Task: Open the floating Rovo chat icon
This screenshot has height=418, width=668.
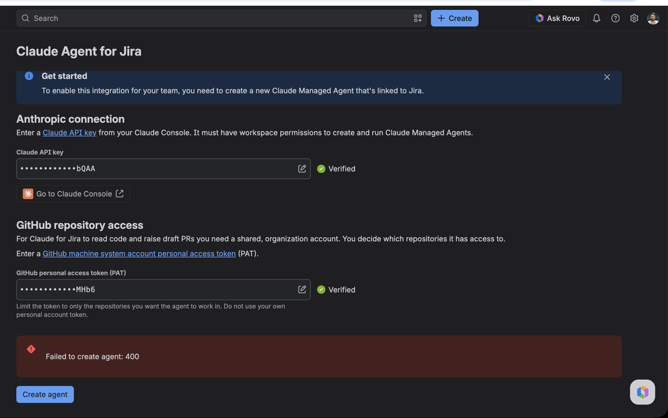Action: click(x=643, y=392)
